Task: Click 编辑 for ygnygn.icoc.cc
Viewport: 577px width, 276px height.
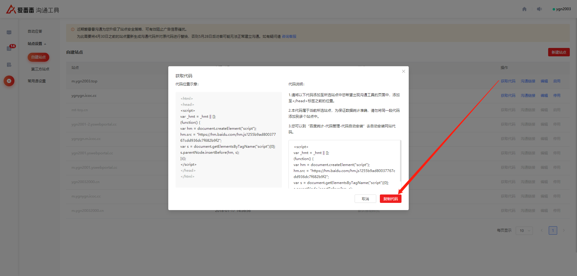Action: pyautogui.click(x=544, y=96)
